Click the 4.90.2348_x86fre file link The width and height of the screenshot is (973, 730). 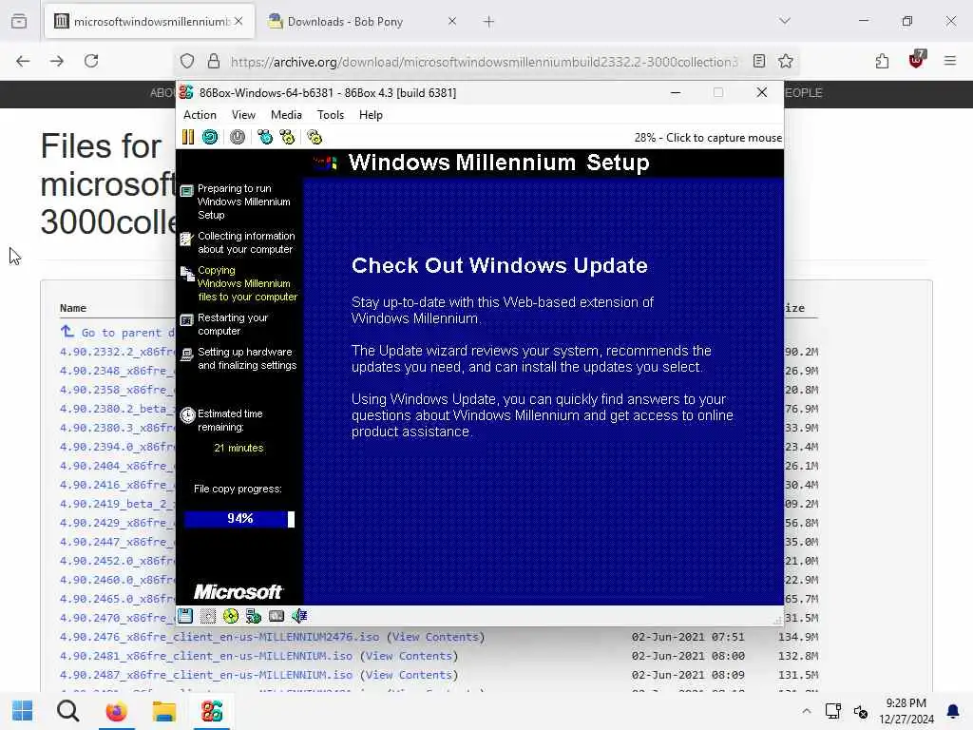tap(117, 371)
